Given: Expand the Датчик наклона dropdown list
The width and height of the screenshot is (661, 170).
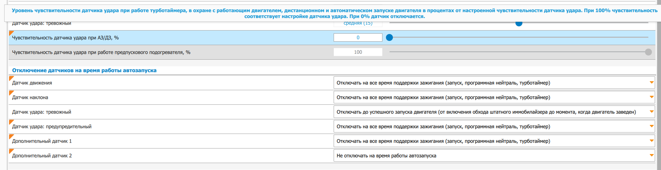Looking at the screenshot, I should (494, 97).
